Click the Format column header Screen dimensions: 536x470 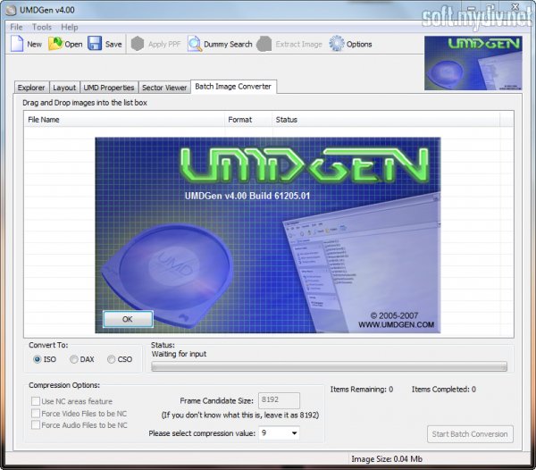[248, 120]
